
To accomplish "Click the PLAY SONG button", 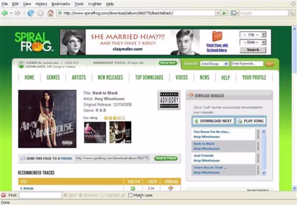I will pos(251,121).
